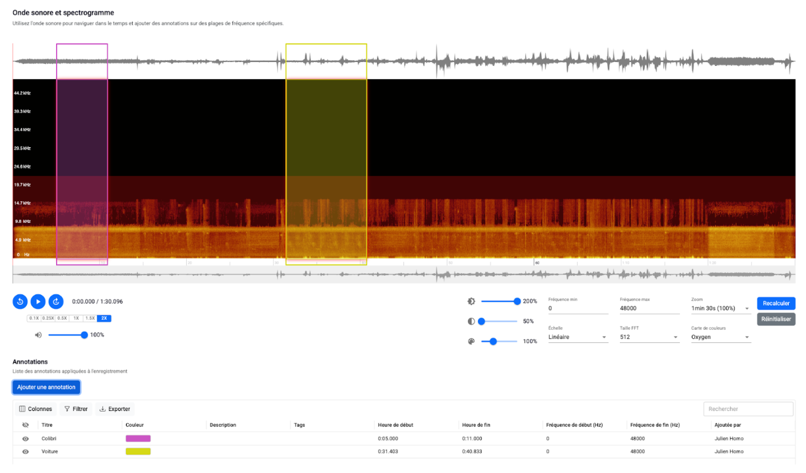Click the rewind (skip back) icon

[x=20, y=301]
